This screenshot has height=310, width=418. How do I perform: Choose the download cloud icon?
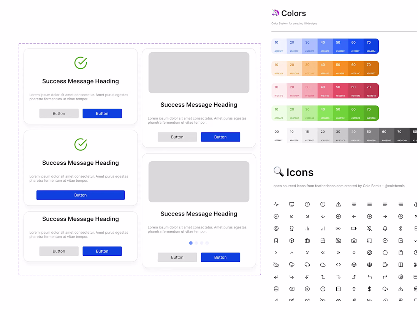click(385, 289)
